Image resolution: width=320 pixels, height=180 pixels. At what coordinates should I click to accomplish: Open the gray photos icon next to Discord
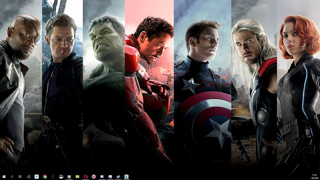pos(110,176)
